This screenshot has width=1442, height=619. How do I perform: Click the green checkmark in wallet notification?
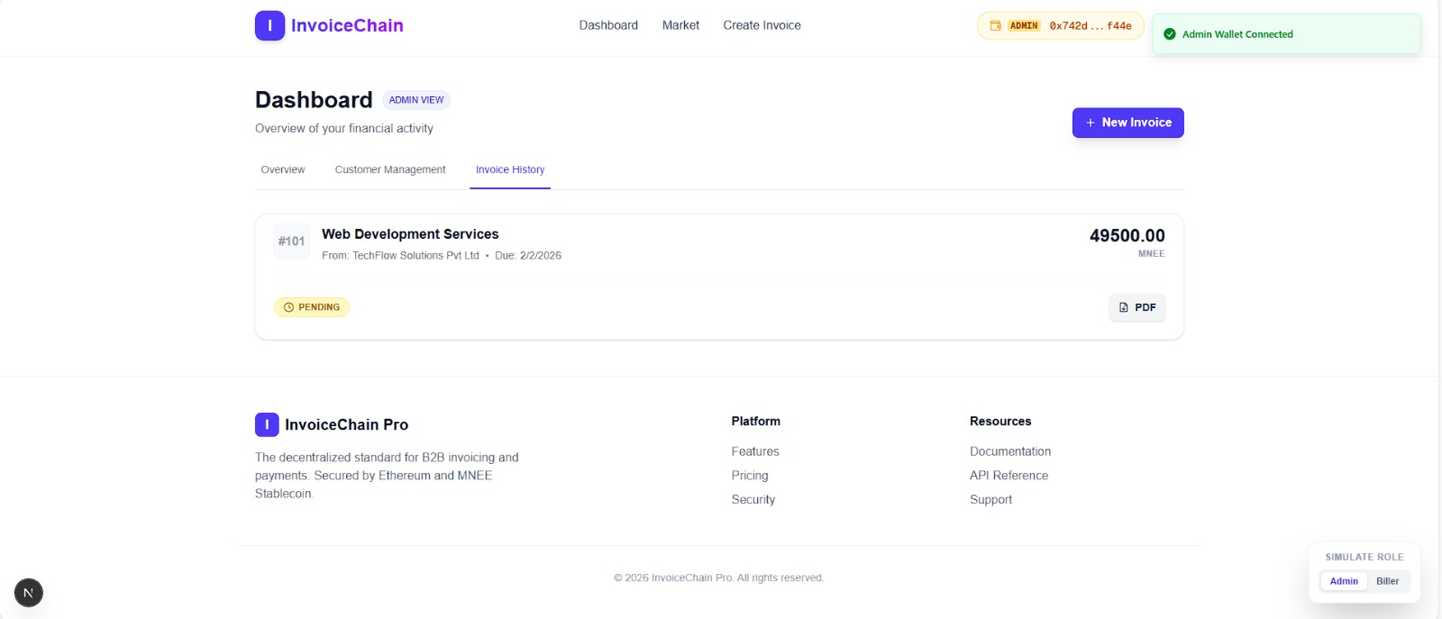pos(1170,34)
